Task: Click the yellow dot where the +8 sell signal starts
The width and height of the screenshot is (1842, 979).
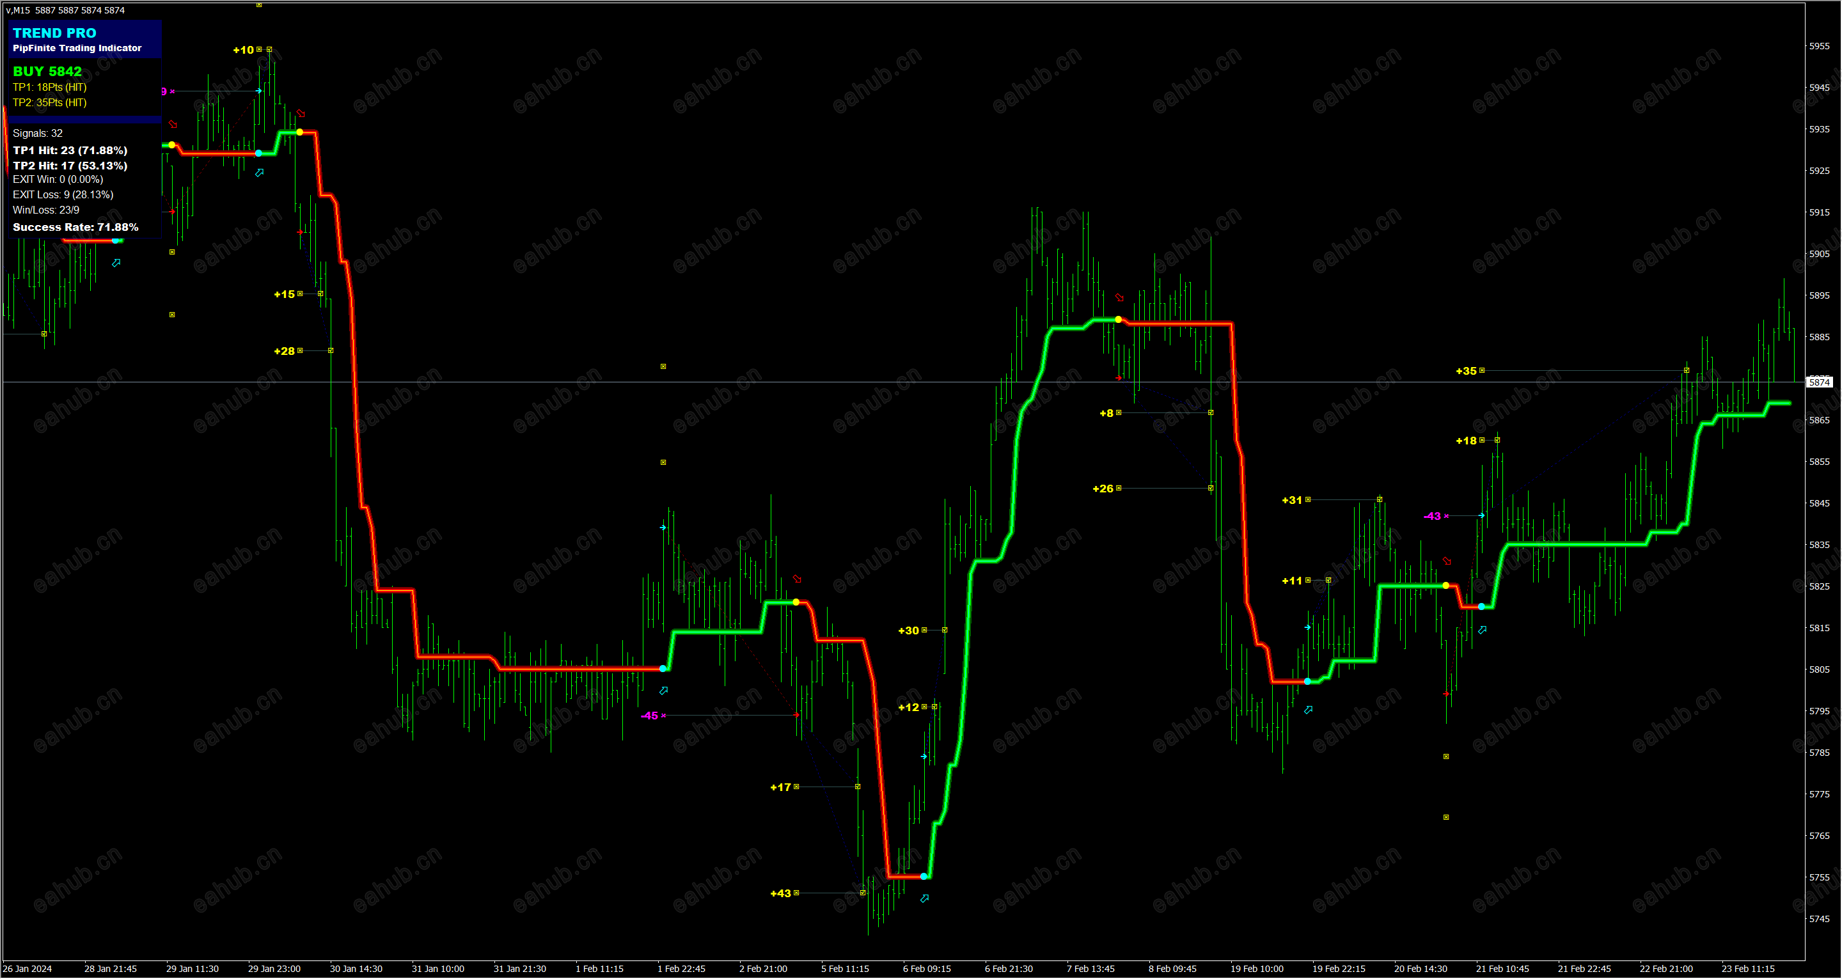Action: coord(1119,320)
